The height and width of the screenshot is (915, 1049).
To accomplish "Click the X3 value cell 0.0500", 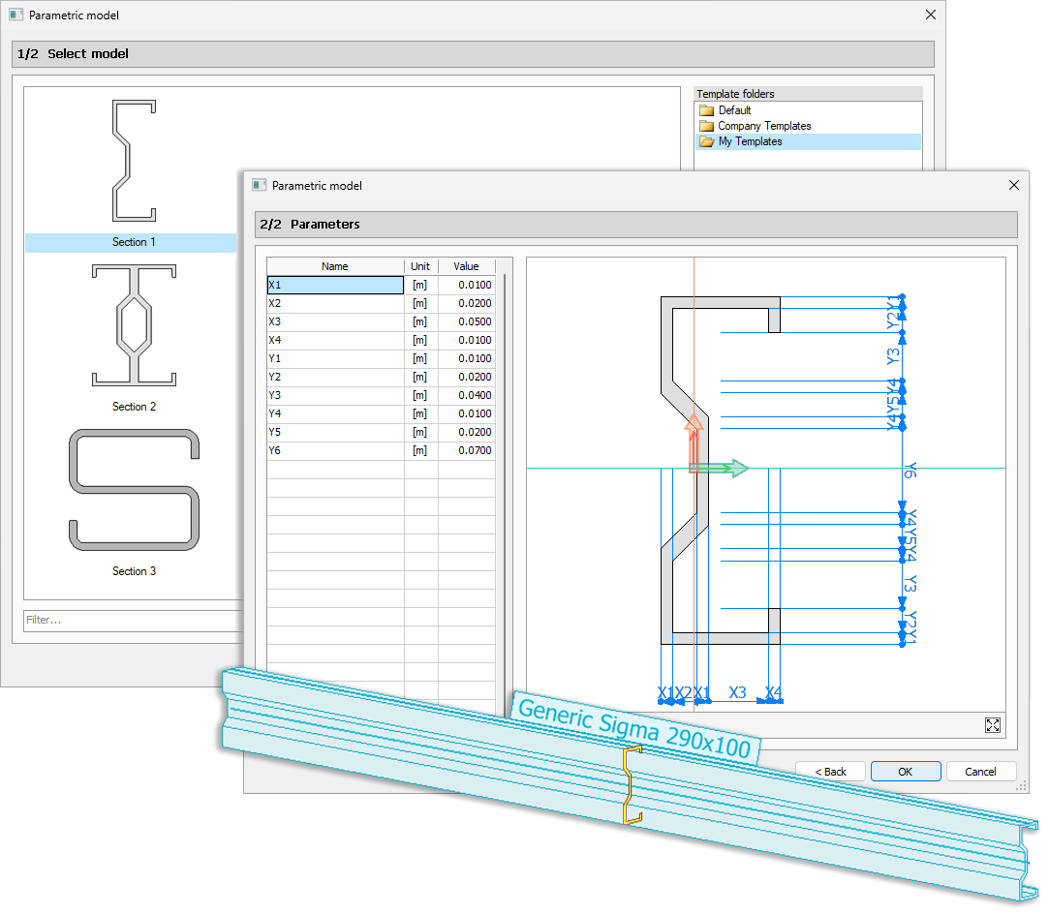I will [x=466, y=322].
